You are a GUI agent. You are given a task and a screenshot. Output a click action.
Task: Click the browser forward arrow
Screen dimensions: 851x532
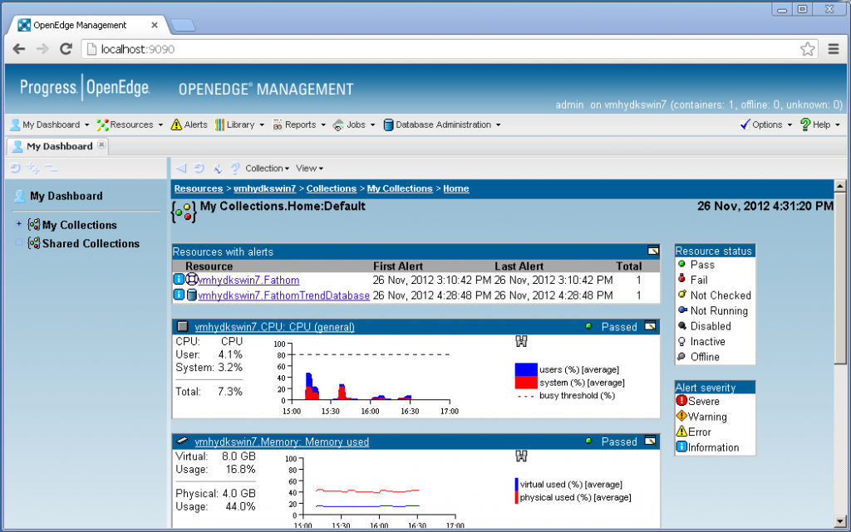[42, 49]
